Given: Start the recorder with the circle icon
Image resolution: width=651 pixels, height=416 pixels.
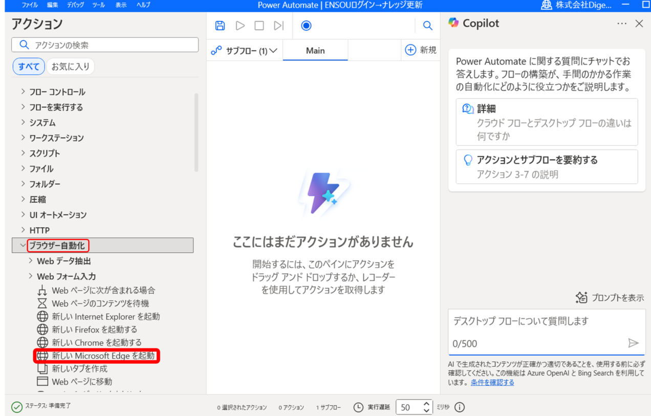Looking at the screenshot, I should pyautogui.click(x=306, y=26).
